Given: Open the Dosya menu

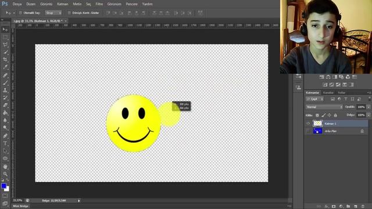Looking at the screenshot, I should click(x=17, y=4).
